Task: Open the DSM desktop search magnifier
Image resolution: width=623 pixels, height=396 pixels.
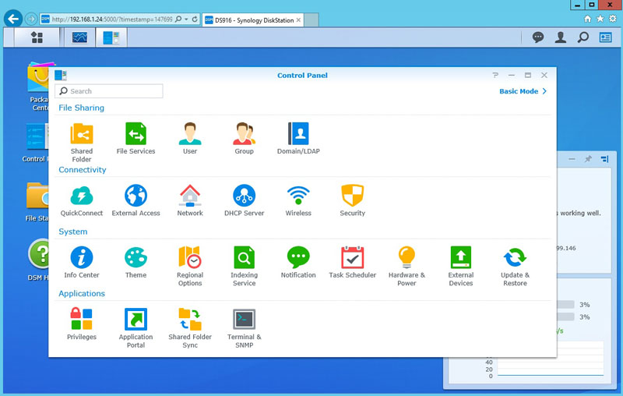Action: point(583,37)
